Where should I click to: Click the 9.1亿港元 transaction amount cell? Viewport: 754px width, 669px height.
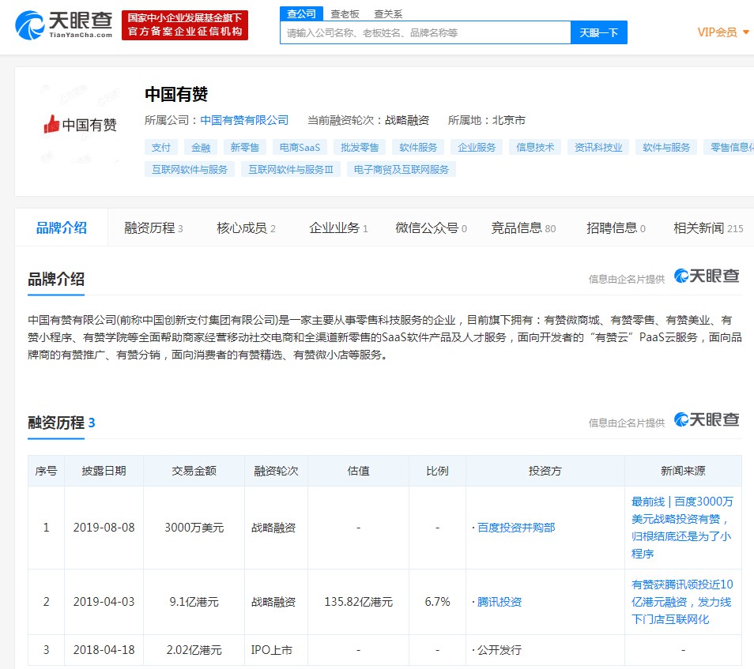point(194,602)
